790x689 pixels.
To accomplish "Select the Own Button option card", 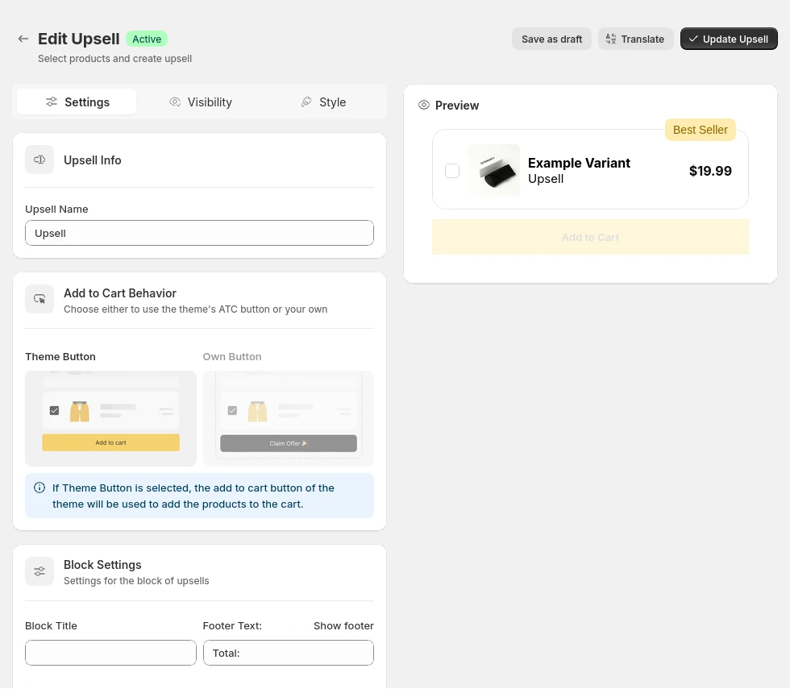I will pyautogui.click(x=289, y=418).
